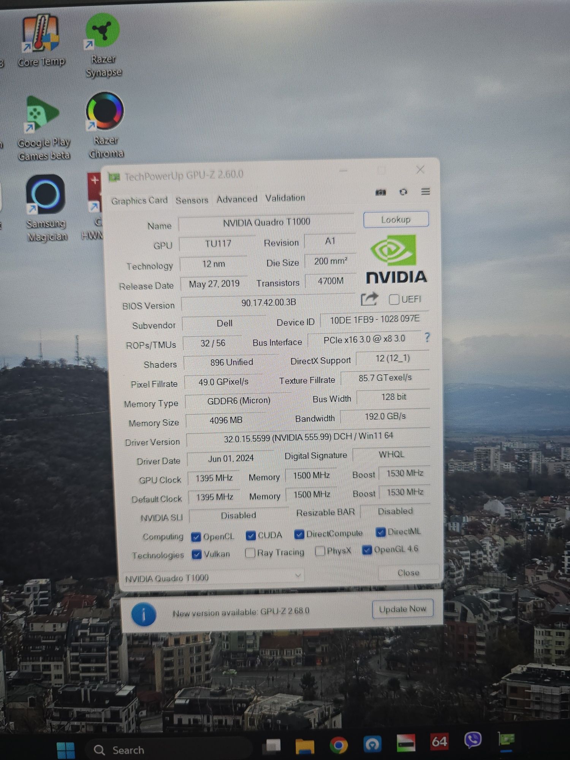Screen dimensions: 570x760
Task: Click the Memory Type value GDDR6 (Micron)
Action: (239, 401)
